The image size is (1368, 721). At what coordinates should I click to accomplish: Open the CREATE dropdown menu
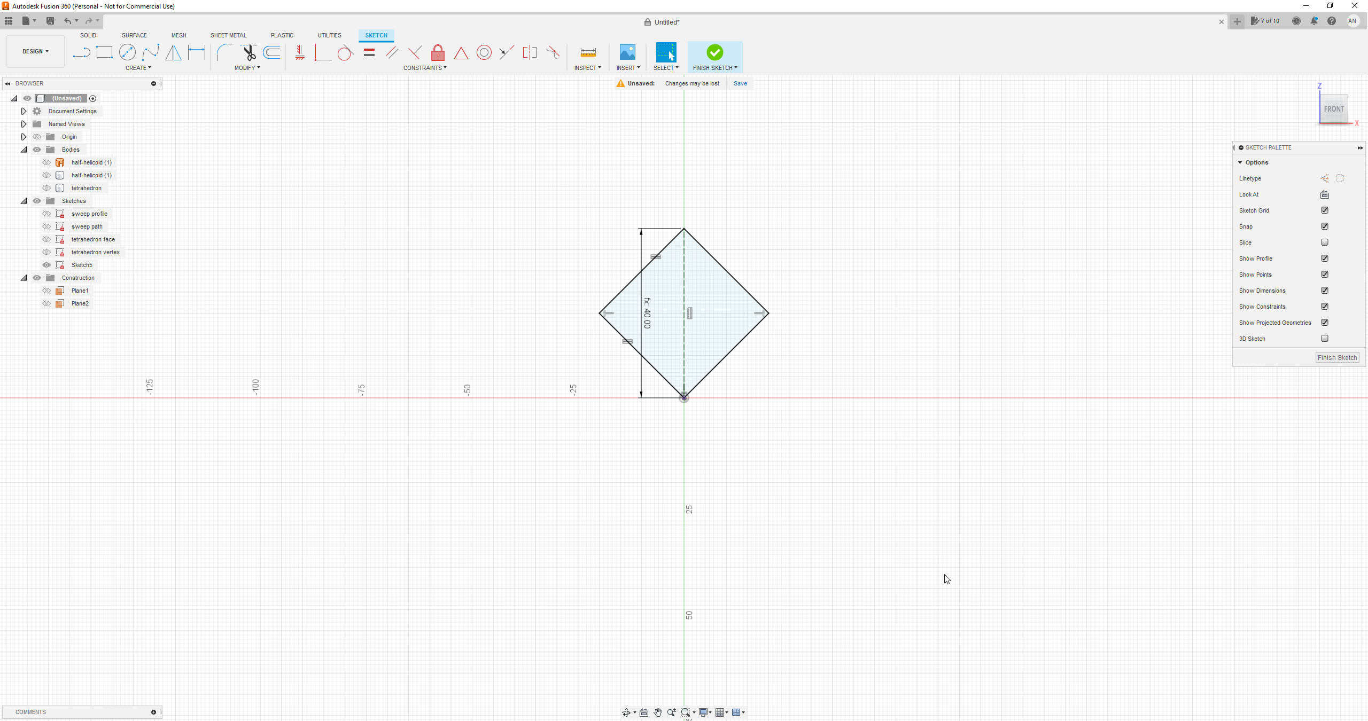coord(138,68)
